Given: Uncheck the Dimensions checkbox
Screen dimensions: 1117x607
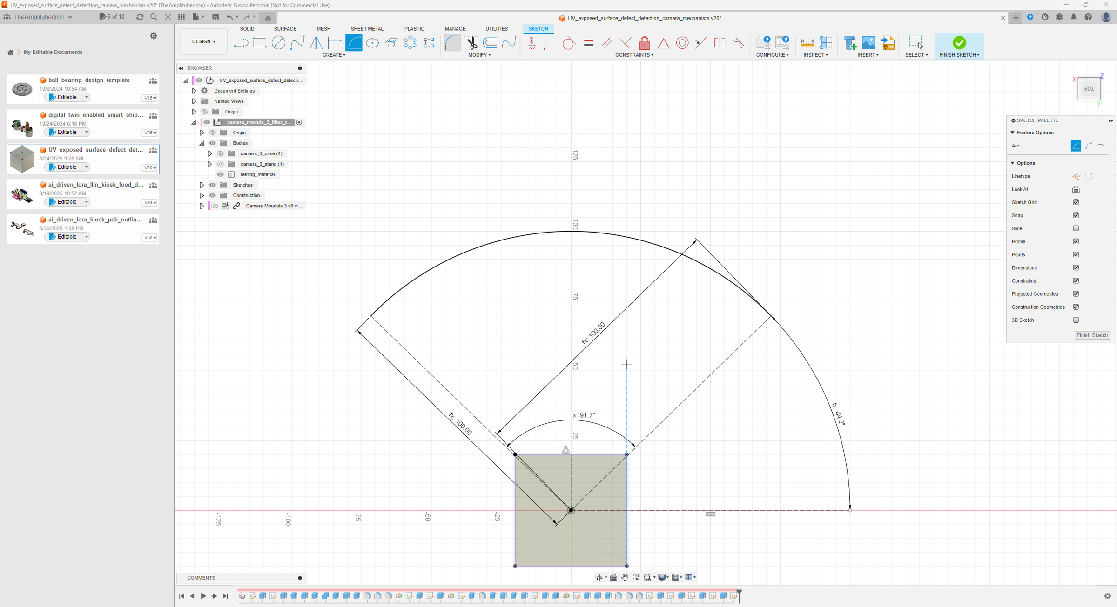Looking at the screenshot, I should [x=1076, y=267].
